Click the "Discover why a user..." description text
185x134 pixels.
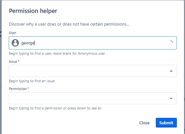(69, 24)
